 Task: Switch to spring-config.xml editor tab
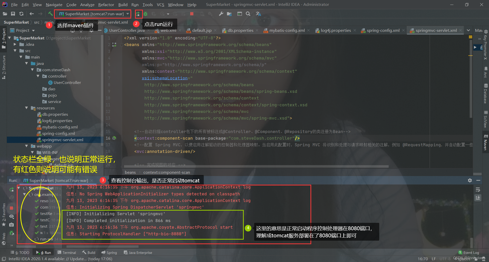[x=383, y=30]
